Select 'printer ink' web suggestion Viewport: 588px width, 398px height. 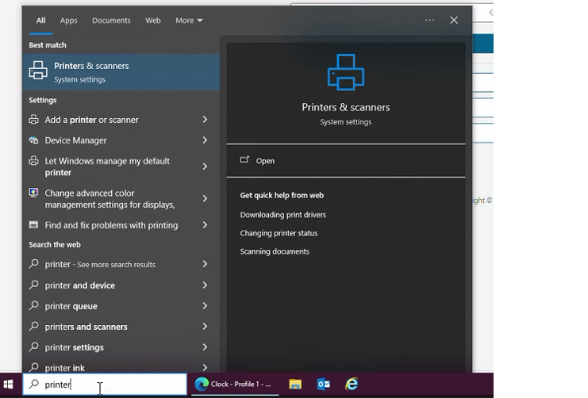[64, 368]
